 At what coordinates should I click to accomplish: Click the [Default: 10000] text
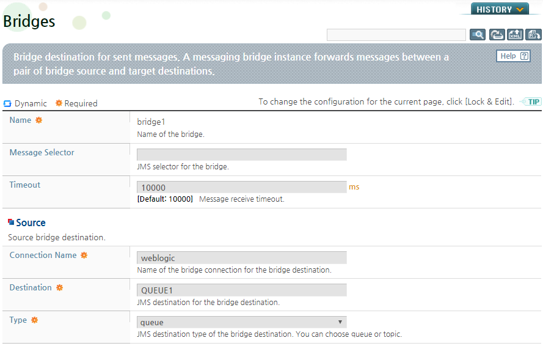point(165,199)
